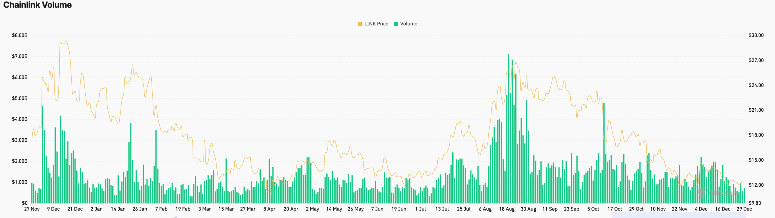Click the 8 Apr date label
Image resolution: width=775 pixels, height=218 pixels.
pyautogui.click(x=269, y=209)
